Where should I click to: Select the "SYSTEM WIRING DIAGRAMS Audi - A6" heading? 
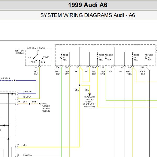[88, 15]
